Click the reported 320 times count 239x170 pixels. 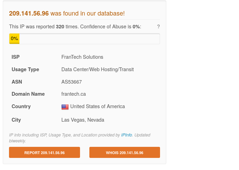coord(60,27)
